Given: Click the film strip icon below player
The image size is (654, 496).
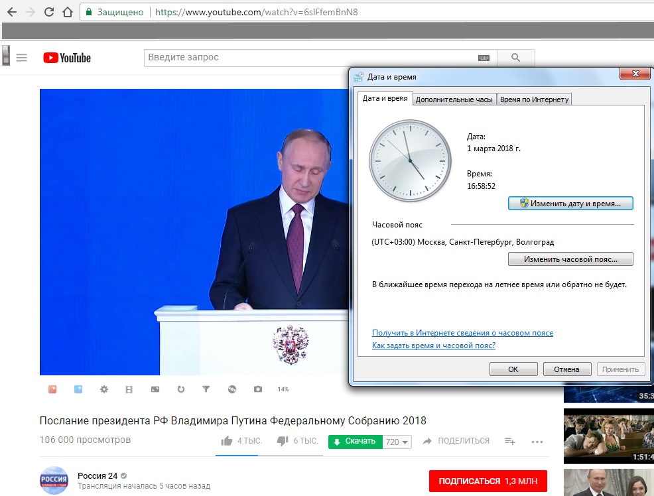Looking at the screenshot, I should pyautogui.click(x=129, y=389).
